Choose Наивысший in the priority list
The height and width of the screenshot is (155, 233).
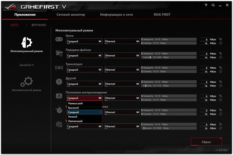84,103
